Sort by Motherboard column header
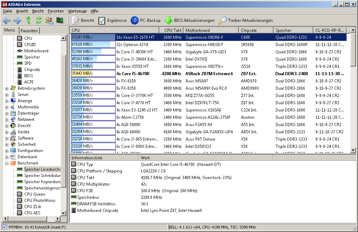358x232 pixels. [x=211, y=30]
